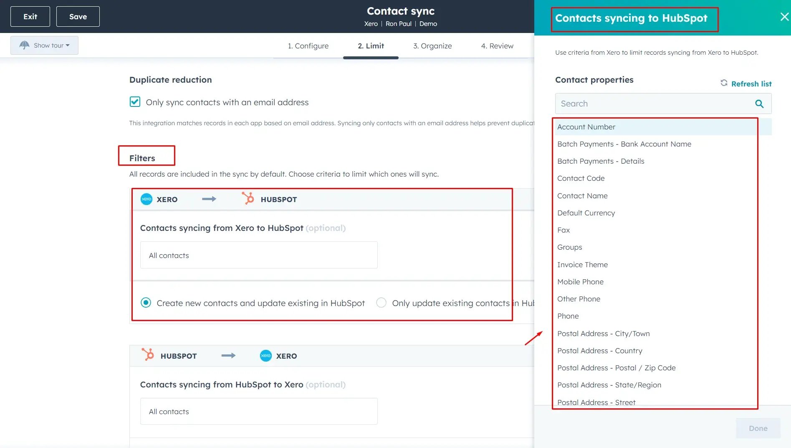Select the Account Number contact property
791x448 pixels.
click(586, 127)
